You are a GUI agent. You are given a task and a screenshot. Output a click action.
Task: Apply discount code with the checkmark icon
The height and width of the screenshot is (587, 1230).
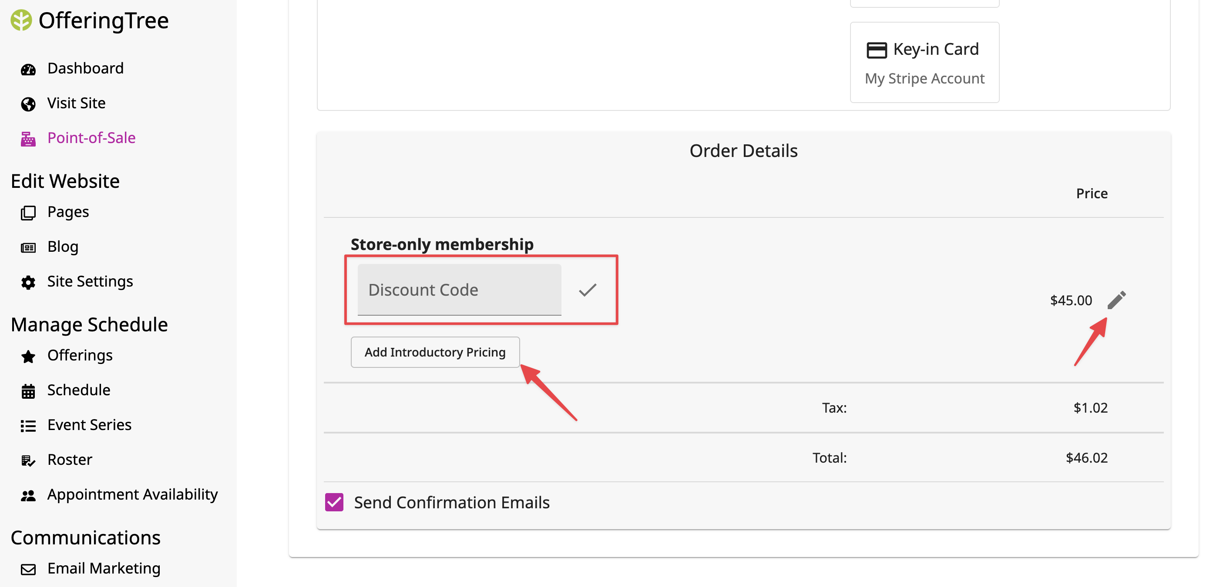(x=587, y=290)
